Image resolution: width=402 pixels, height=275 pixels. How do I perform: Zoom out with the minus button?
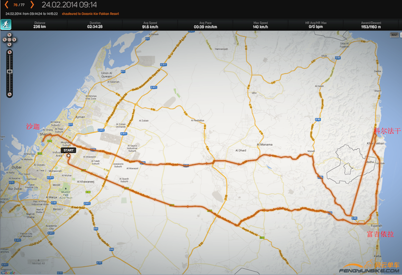click(10, 95)
